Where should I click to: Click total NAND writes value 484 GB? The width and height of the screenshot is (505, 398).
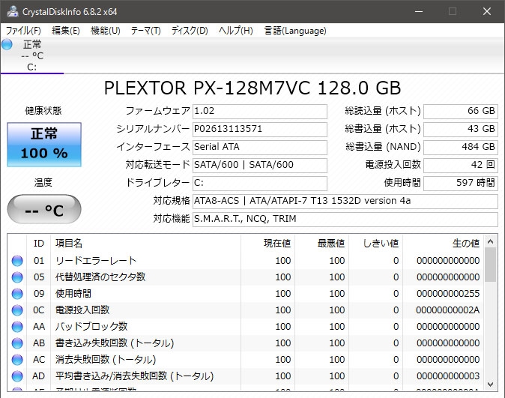click(461, 147)
